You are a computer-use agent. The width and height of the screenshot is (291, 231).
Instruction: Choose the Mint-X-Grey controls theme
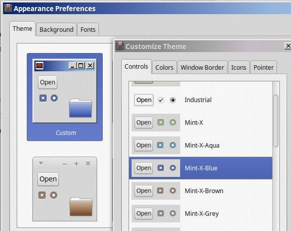point(201,213)
